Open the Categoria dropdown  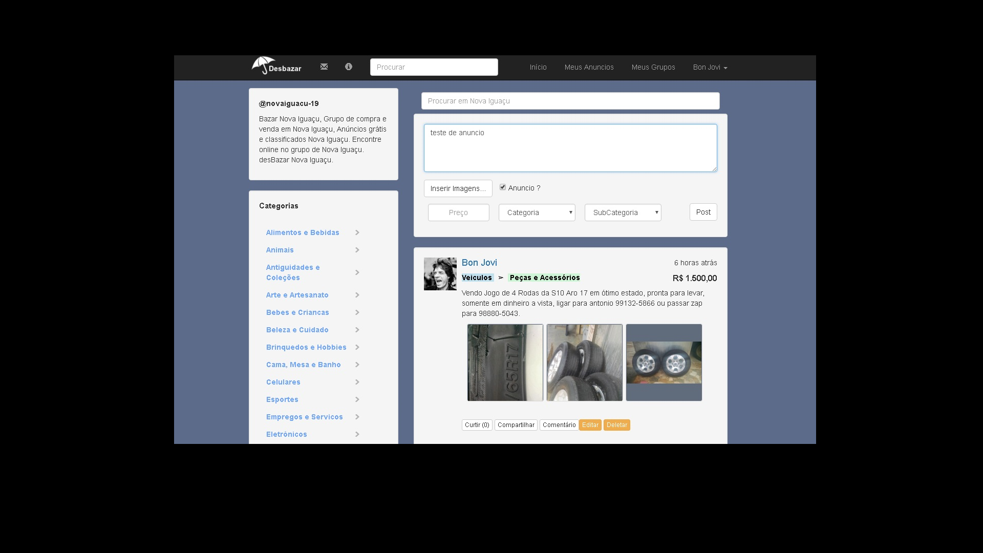tap(537, 212)
